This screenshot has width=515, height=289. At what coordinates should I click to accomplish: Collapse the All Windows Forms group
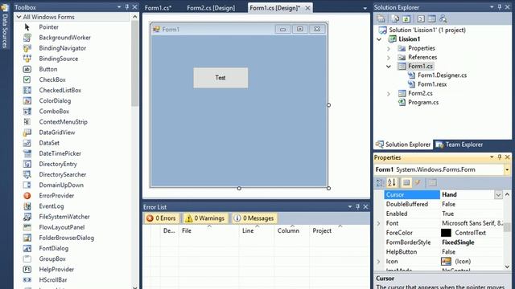tap(19, 17)
